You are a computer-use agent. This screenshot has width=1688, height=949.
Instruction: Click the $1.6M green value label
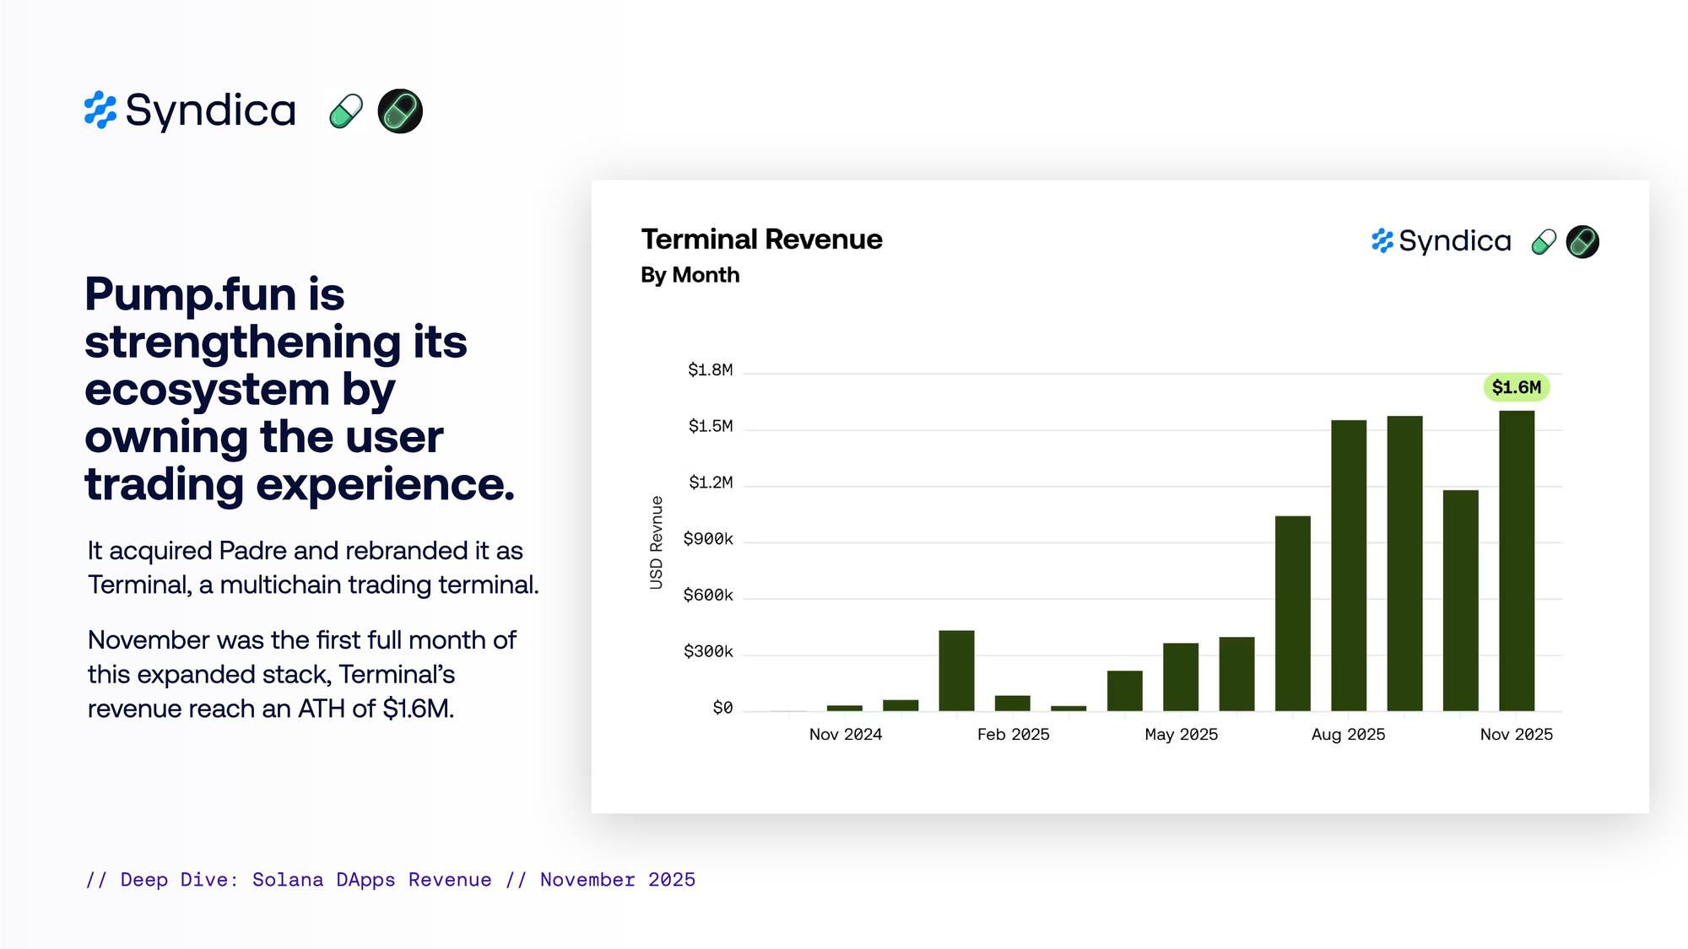point(1516,387)
